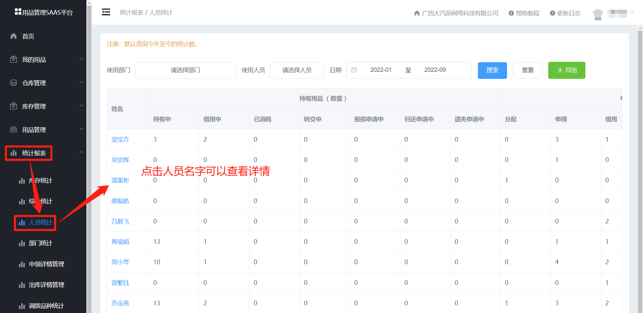This screenshot has width=643, height=313.
Task: Click the tray icon beside 用品管理
Action: pos(13,129)
